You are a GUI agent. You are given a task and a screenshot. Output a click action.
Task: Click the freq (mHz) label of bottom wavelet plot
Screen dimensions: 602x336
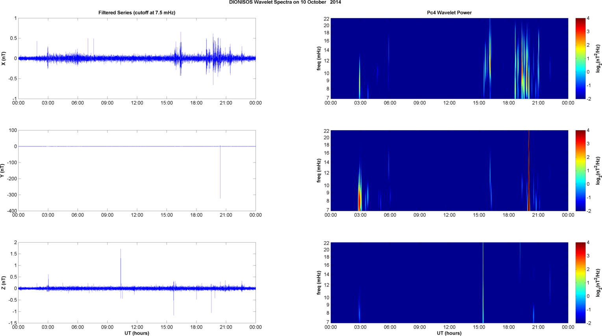tap(319, 282)
